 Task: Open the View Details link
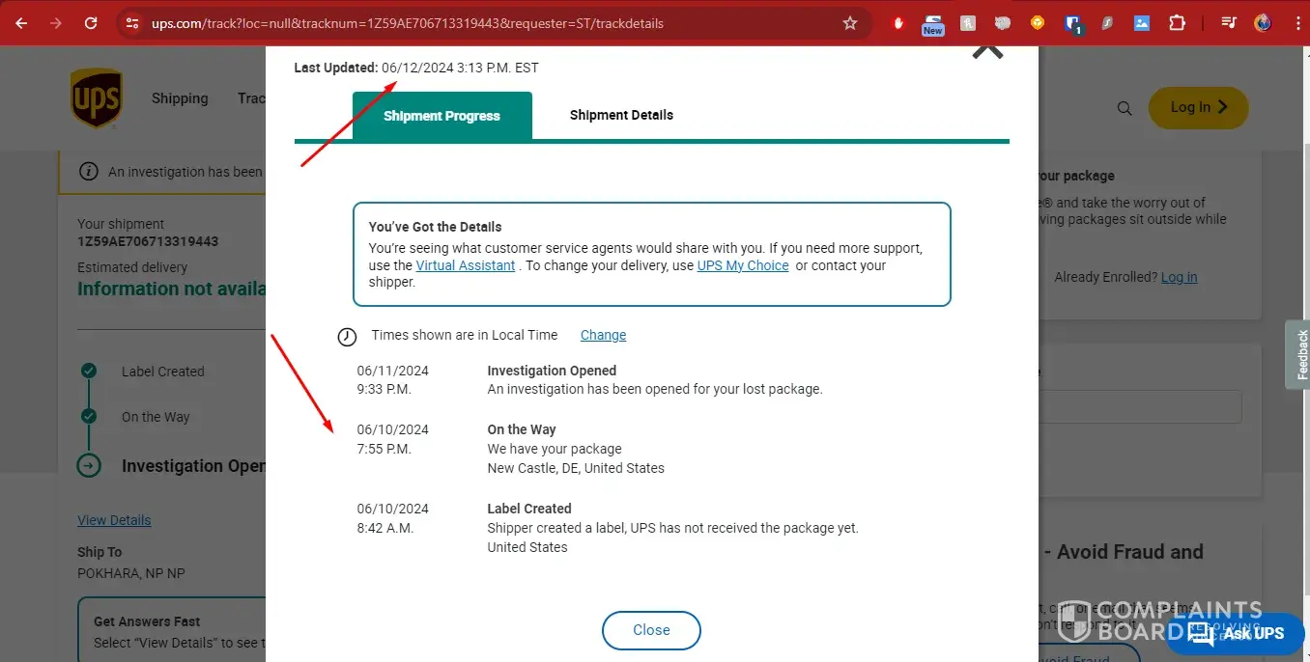[114, 520]
